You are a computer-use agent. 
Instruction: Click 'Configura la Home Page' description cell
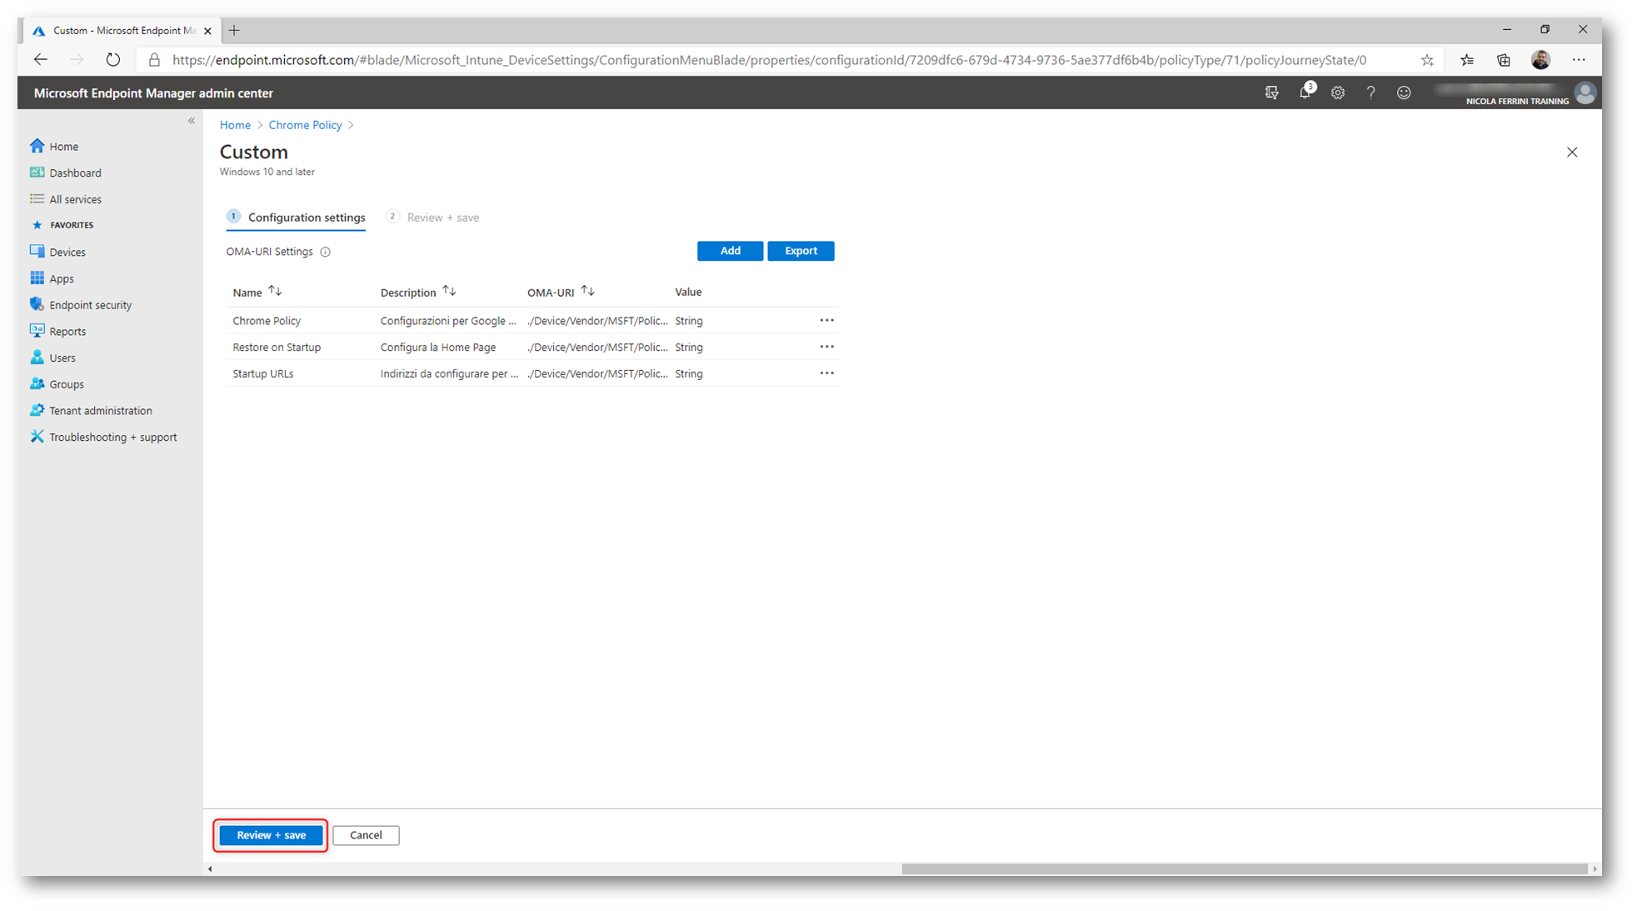pyautogui.click(x=438, y=348)
